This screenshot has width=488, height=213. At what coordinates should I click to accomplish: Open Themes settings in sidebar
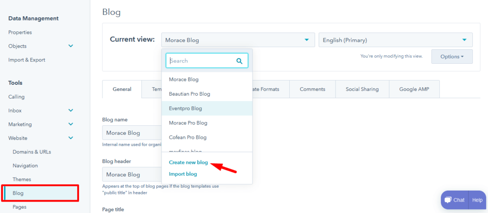tap(22, 179)
